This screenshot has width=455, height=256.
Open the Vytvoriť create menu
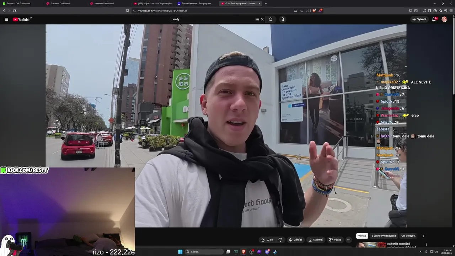tap(419, 20)
